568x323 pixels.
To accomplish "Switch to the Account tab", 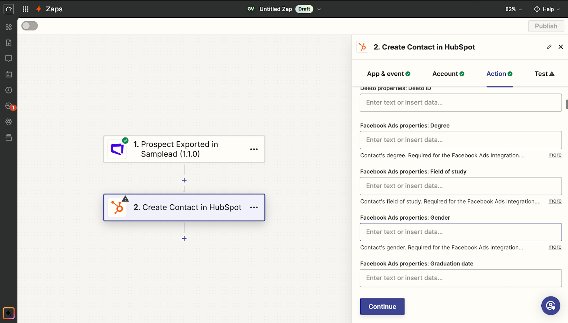I will (448, 74).
